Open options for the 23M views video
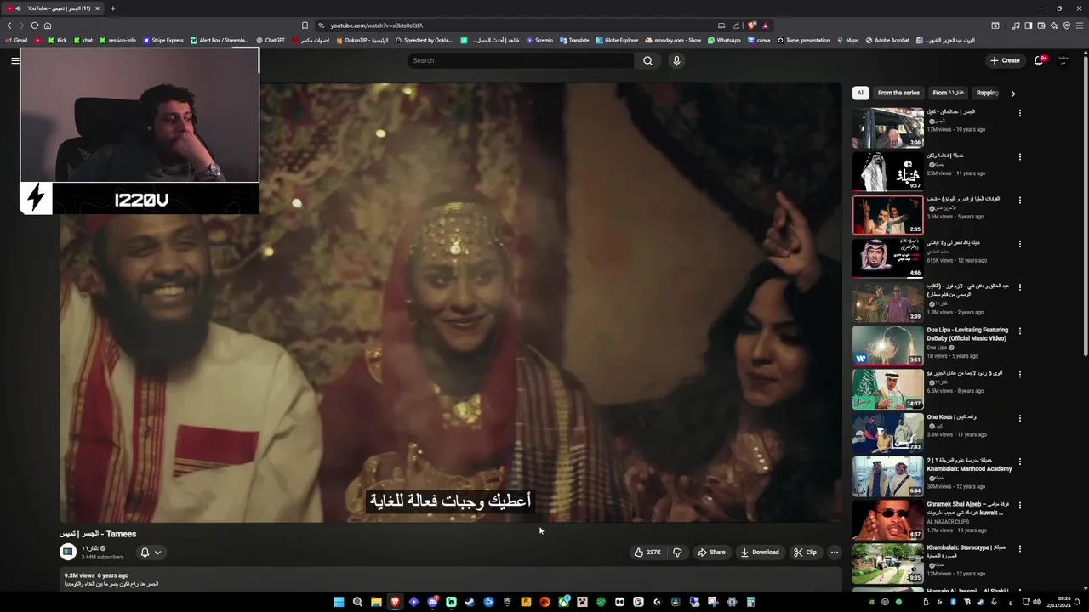 pyautogui.click(x=1019, y=156)
